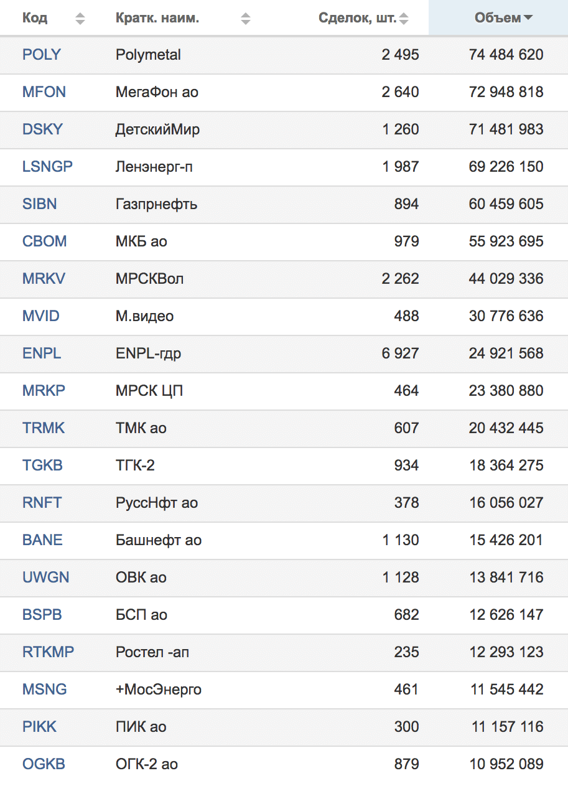
Task: Select the ENPL ticker link
Action: click(x=42, y=353)
